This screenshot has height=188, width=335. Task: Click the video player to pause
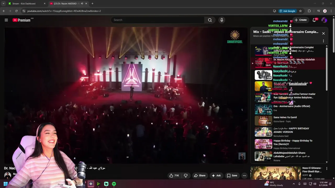point(126,95)
